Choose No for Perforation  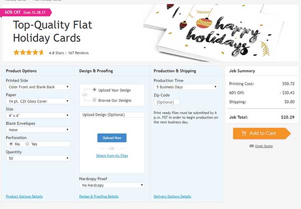[11, 144]
